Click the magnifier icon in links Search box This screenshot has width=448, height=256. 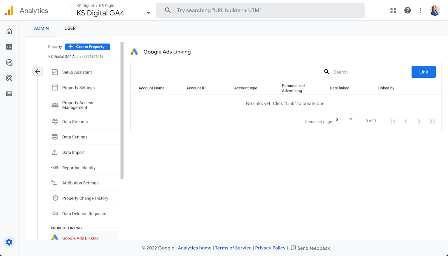click(327, 72)
